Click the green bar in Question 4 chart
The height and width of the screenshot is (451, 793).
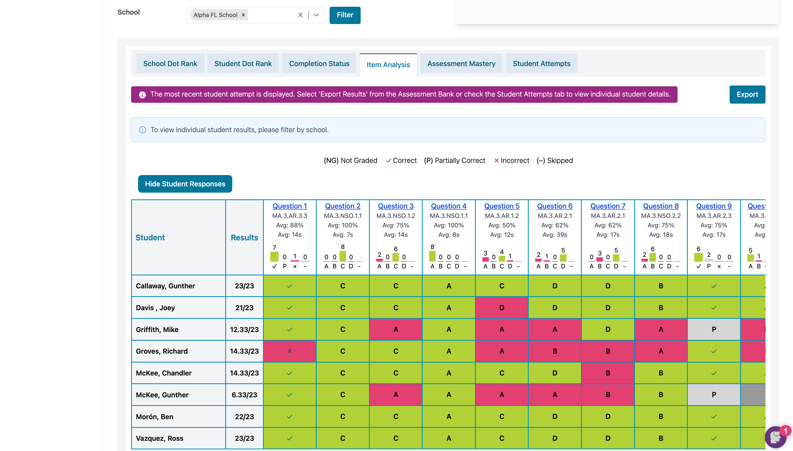432,257
